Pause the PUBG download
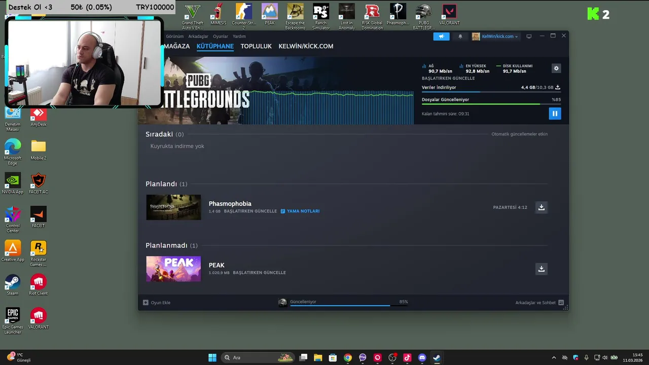 coord(555,114)
